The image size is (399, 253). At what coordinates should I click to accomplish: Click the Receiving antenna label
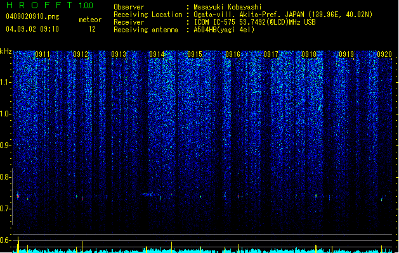(x=146, y=30)
